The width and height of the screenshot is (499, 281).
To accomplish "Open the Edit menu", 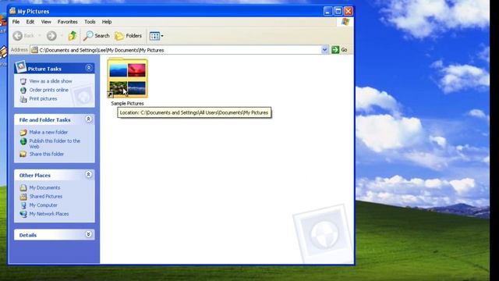I will (30, 22).
